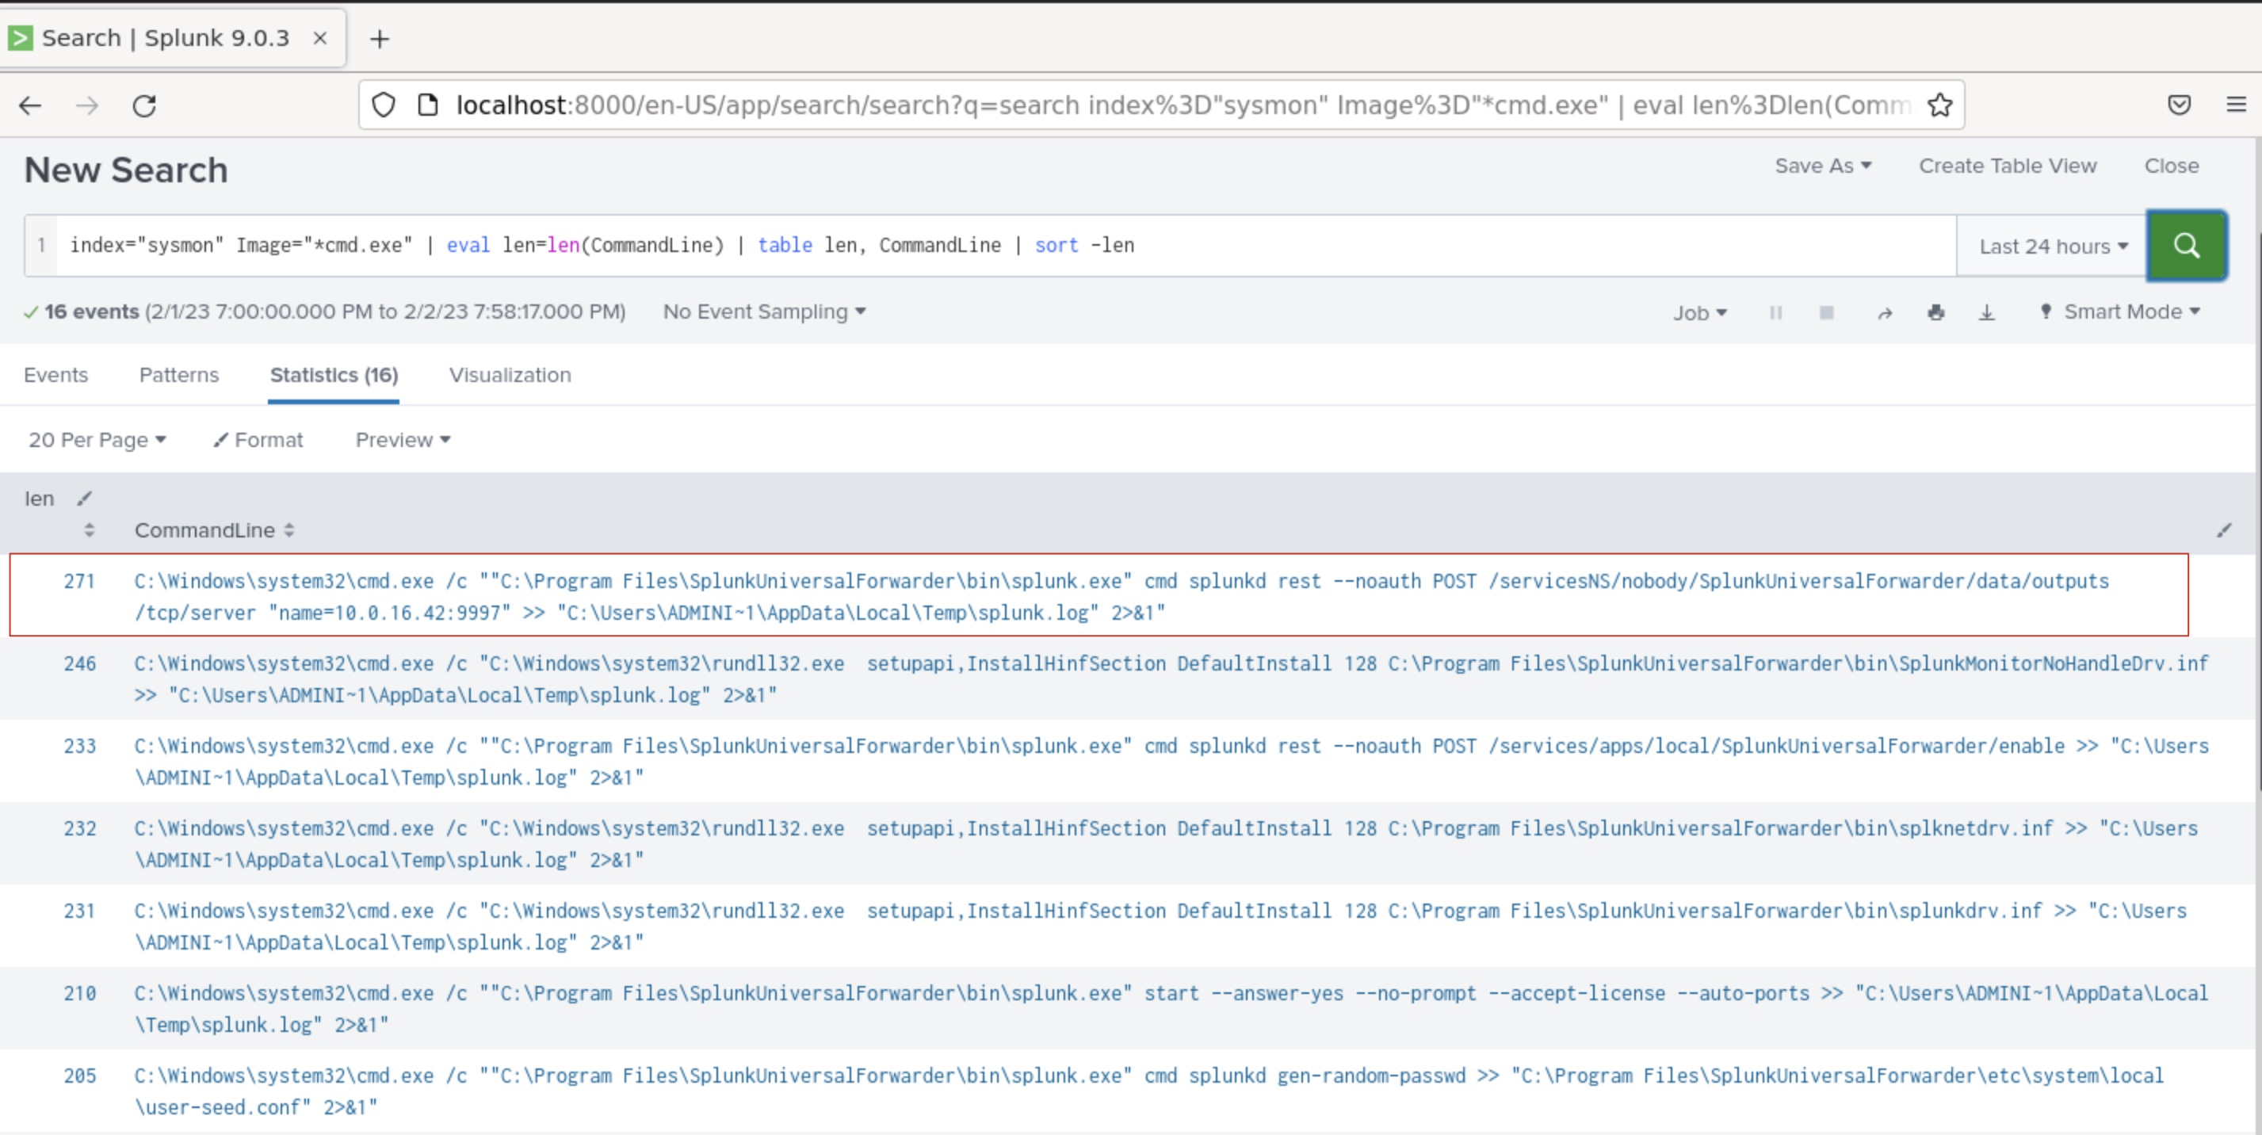Stop the search job
This screenshot has height=1135, width=2262.
pyautogui.click(x=1826, y=312)
